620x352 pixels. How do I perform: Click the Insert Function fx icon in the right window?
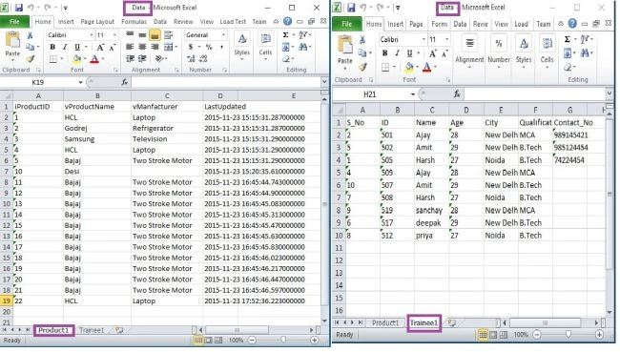457,94
